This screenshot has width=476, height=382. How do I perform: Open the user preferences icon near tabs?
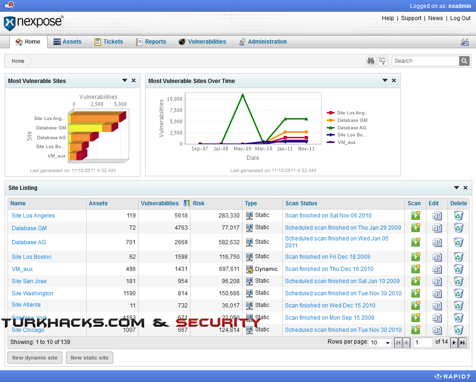(464, 42)
